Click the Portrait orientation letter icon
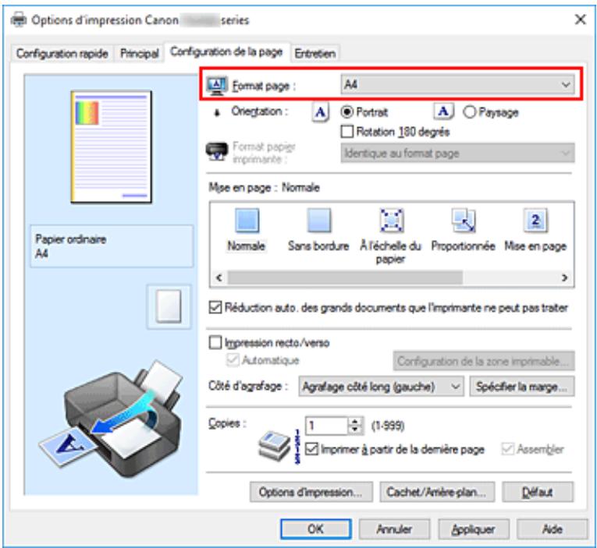This screenshot has height=548, width=597. (320, 112)
